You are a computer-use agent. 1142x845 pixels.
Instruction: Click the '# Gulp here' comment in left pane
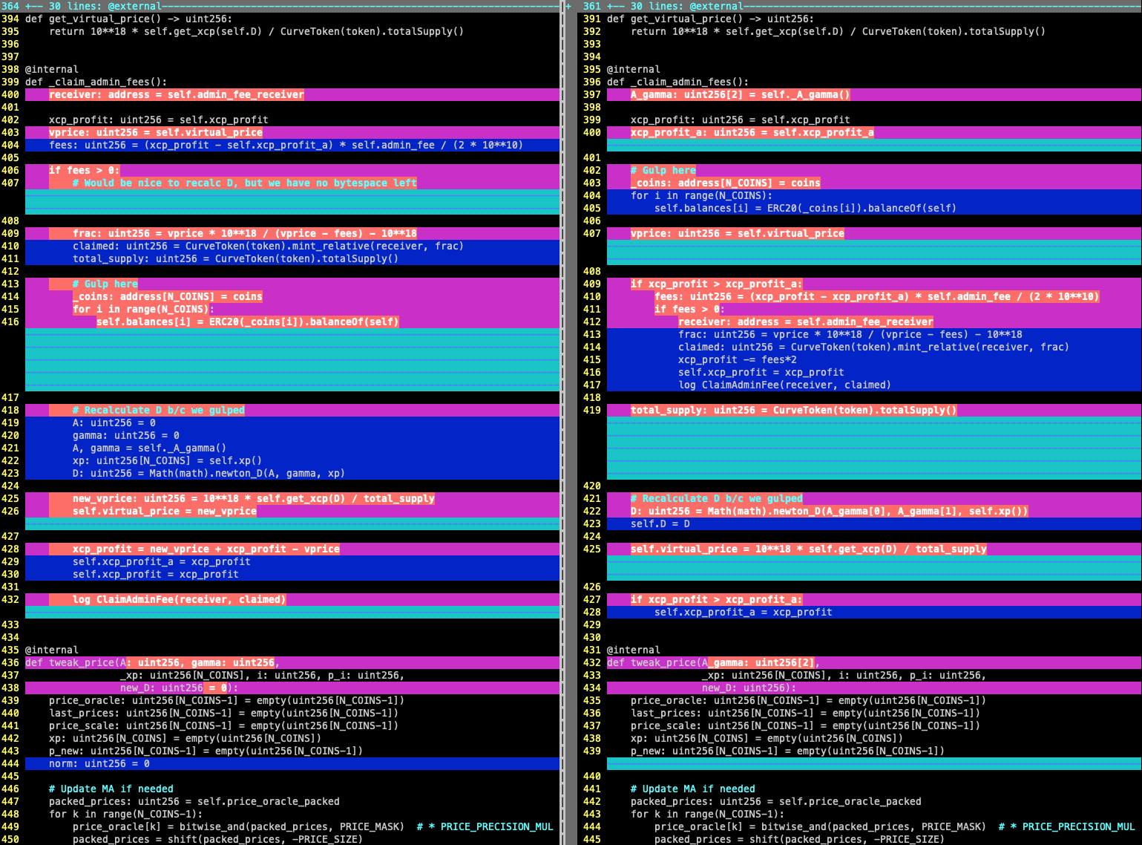coord(105,284)
